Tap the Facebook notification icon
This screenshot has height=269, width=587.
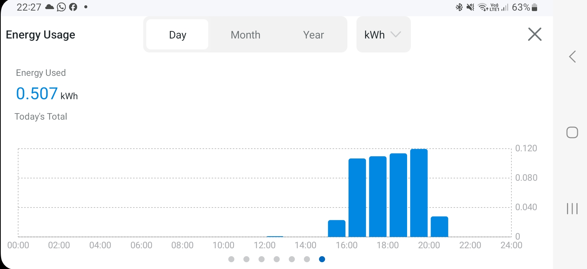[x=73, y=7]
